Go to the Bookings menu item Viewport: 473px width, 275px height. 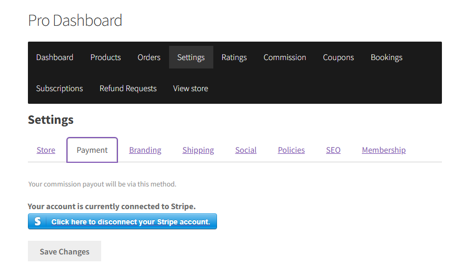tap(387, 57)
